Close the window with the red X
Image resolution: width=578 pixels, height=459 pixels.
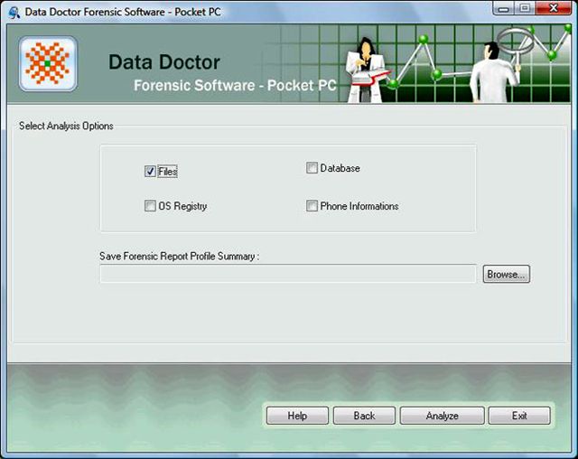554,8
